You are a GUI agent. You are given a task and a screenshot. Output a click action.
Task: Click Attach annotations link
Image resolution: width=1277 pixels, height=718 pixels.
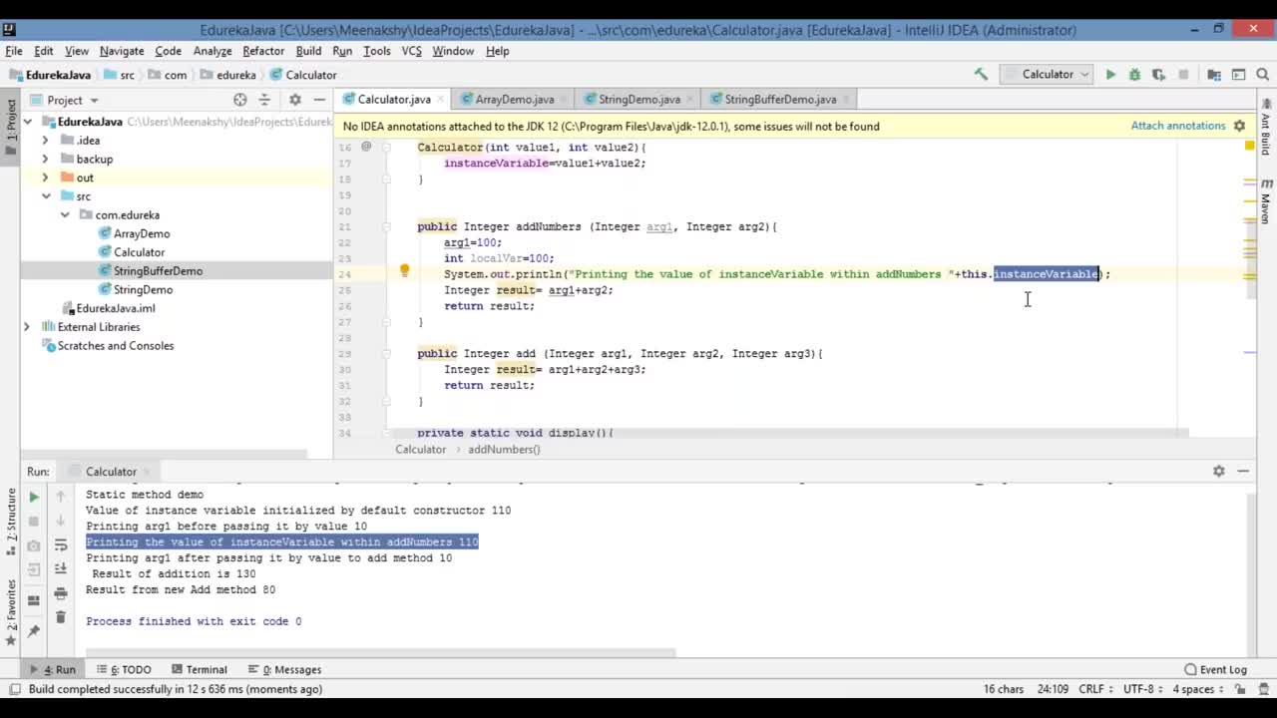coord(1178,126)
